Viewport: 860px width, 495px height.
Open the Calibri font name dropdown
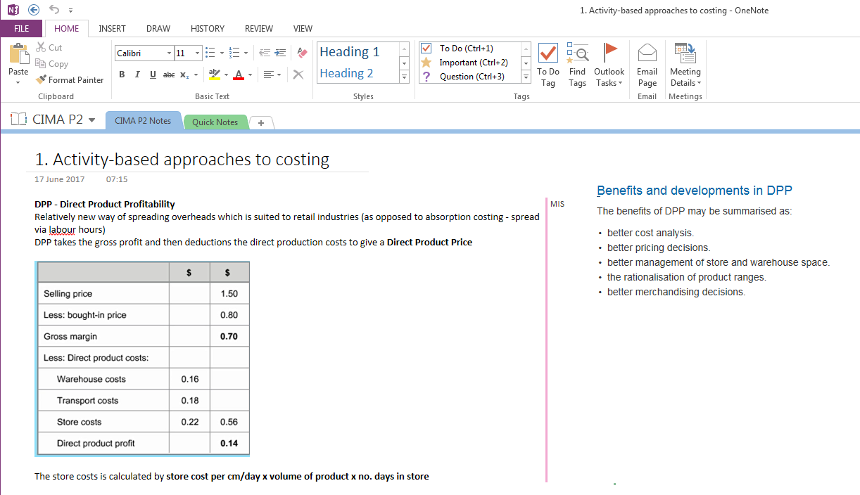[x=169, y=53]
